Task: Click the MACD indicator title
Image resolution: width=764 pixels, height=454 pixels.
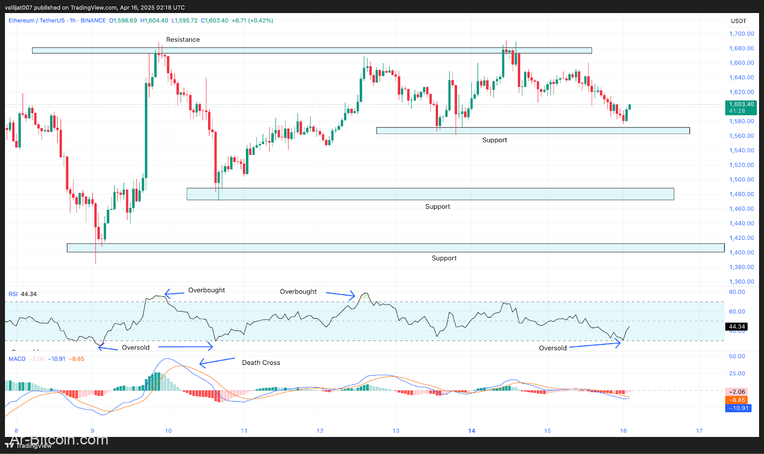Action: 17,359
